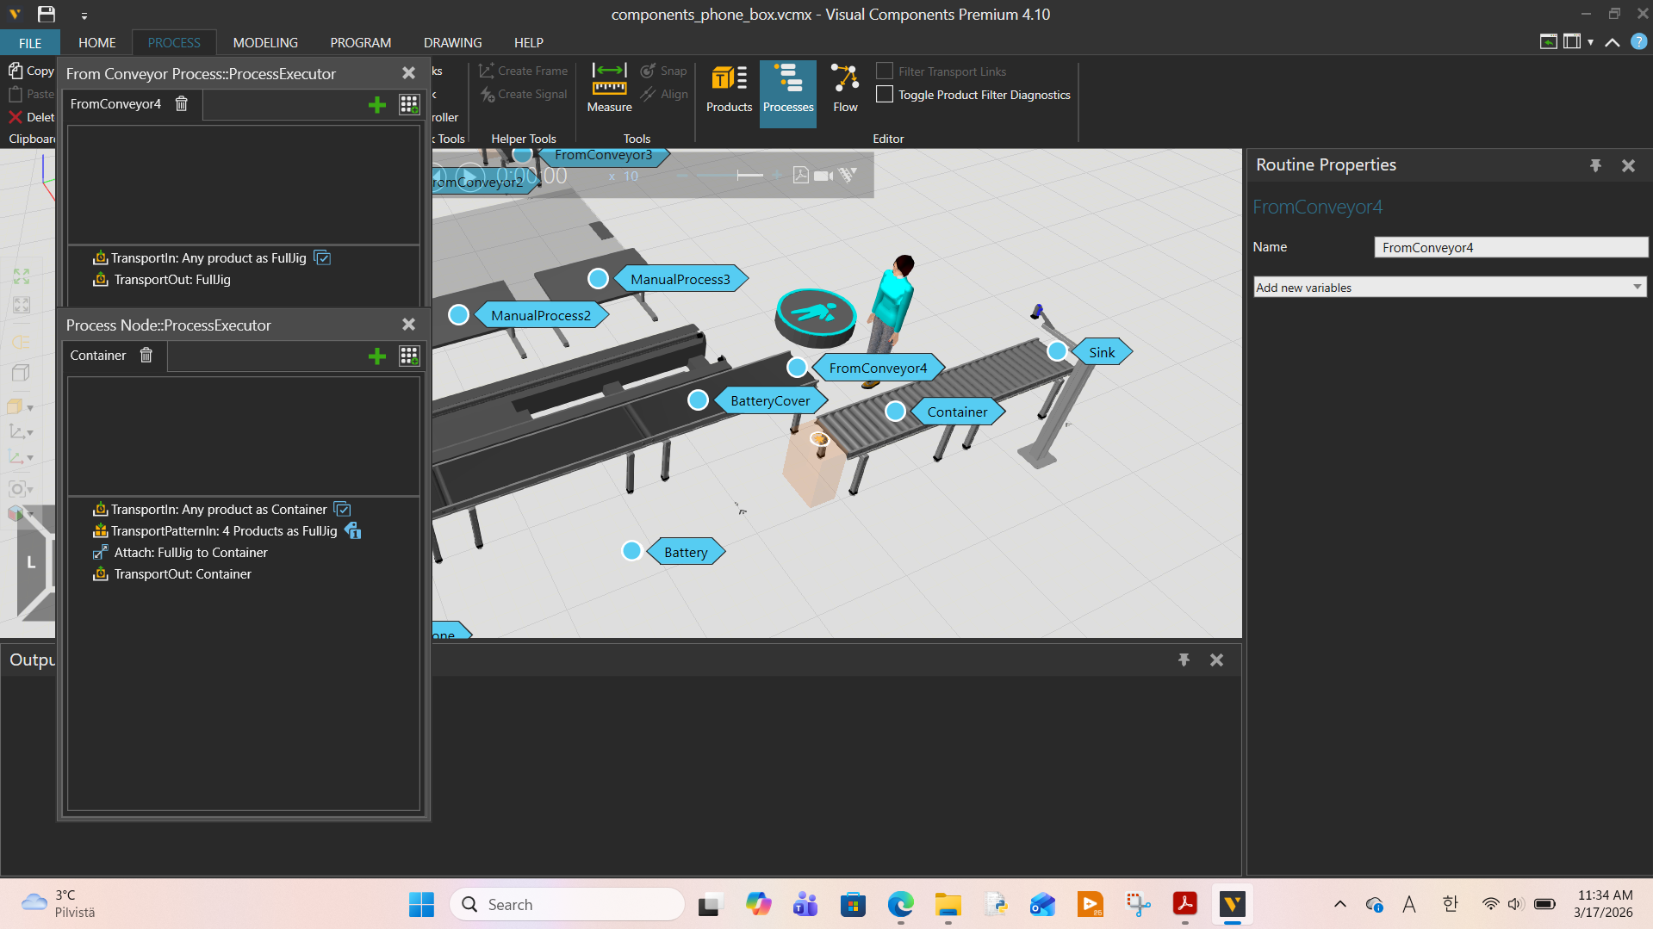The width and height of the screenshot is (1653, 929).
Task: Add statement with green plus in Container panel
Action: coord(376,356)
